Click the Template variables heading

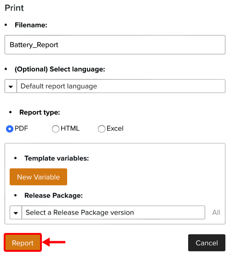tap(57, 158)
